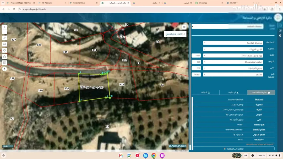Zoom out of the map

(x=4, y=32)
